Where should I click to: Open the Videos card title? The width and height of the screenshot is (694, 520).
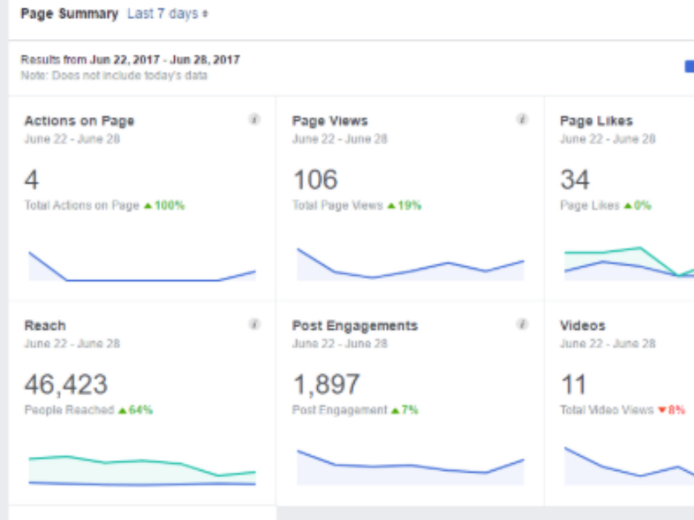582,325
